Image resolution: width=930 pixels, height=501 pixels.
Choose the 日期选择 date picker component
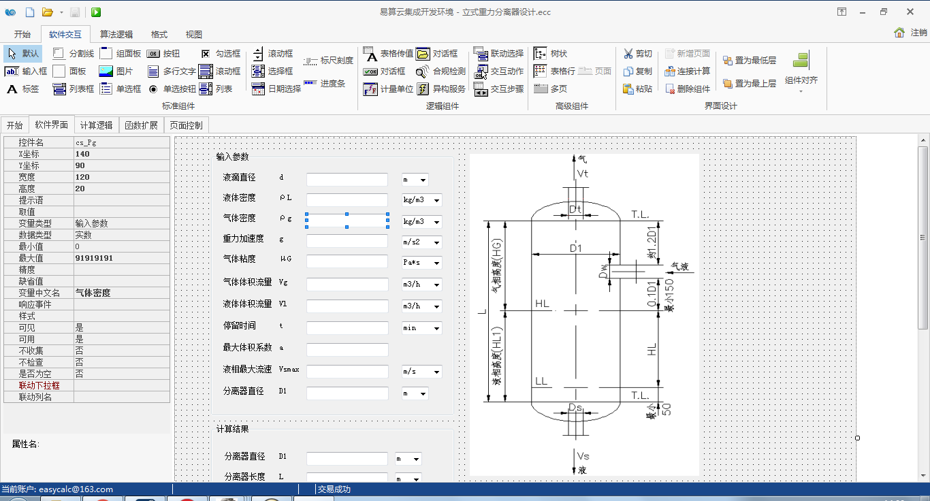pos(276,88)
